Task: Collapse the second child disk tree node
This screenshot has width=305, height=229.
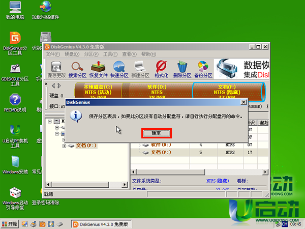Action: 57,134
